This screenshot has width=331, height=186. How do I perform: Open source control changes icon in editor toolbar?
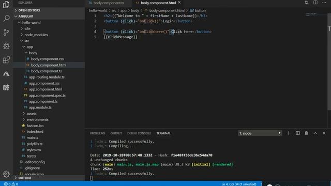click(306, 3)
